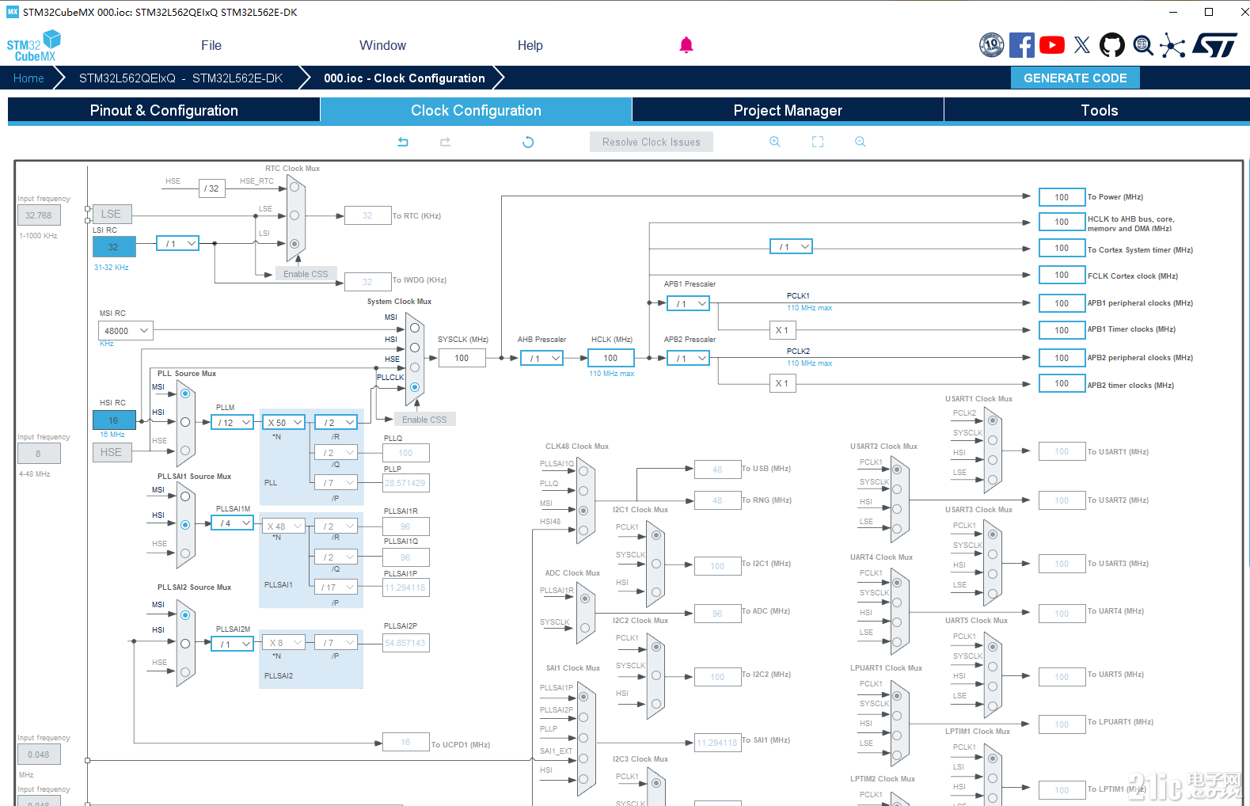
Task: Click the APB1 Timer clocks 100 field
Action: [x=1062, y=330]
